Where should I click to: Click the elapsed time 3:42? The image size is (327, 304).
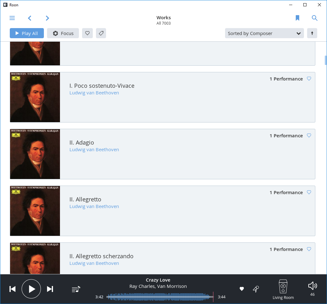(x=99, y=297)
